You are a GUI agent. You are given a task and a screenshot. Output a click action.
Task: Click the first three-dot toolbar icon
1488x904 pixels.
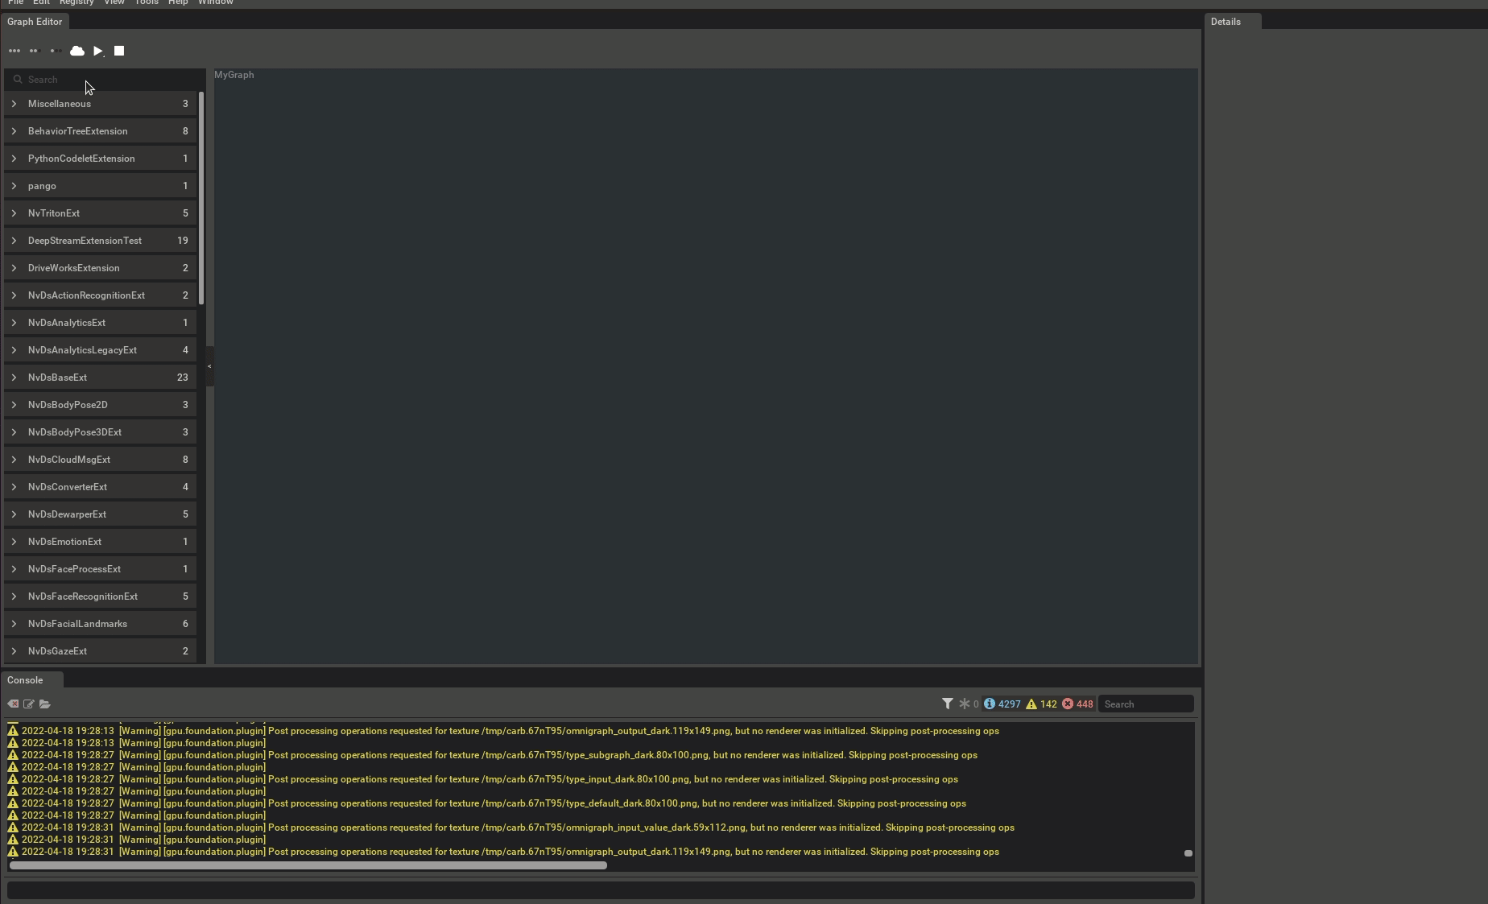tap(14, 51)
